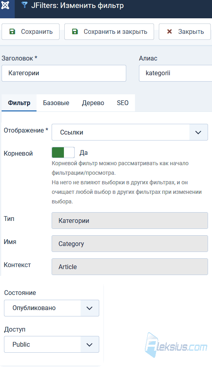This screenshot has height=367, width=212.
Task: Open the Joomla logo menu
Action: [x=5, y=5]
